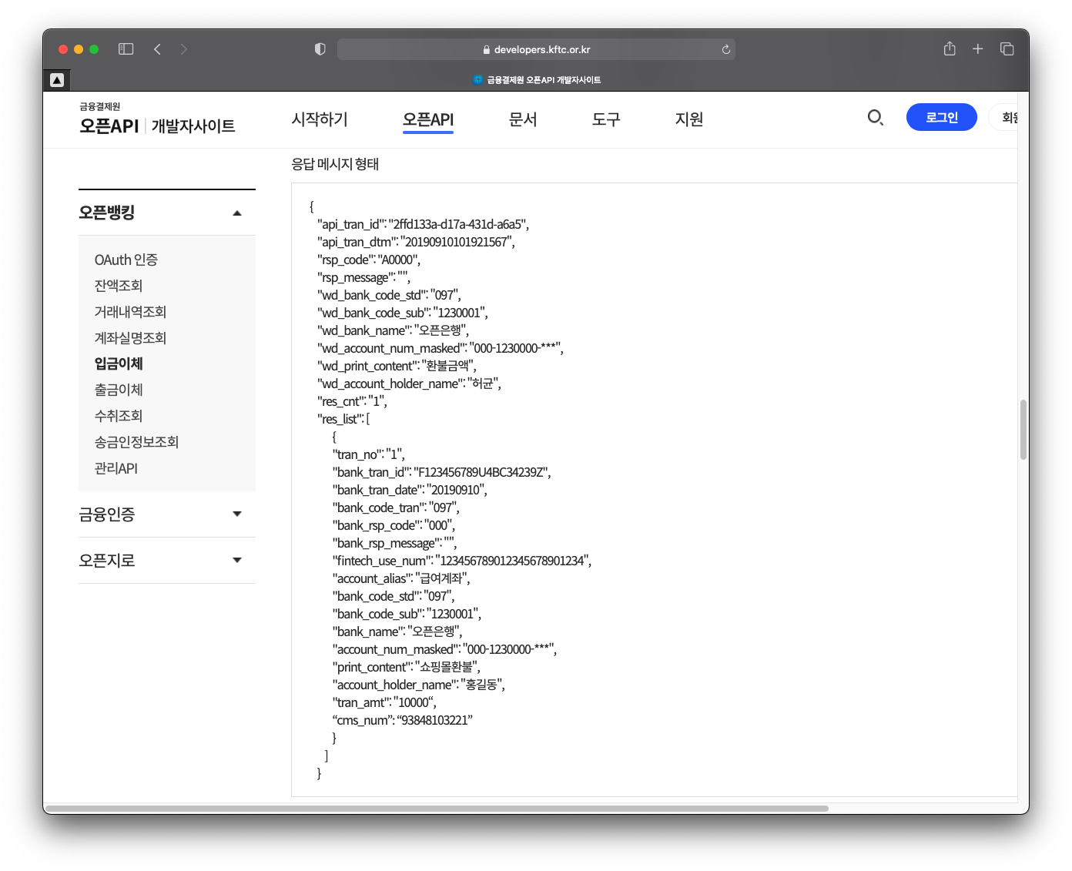Show tab overview icon
The width and height of the screenshot is (1072, 871).
[x=1007, y=49]
